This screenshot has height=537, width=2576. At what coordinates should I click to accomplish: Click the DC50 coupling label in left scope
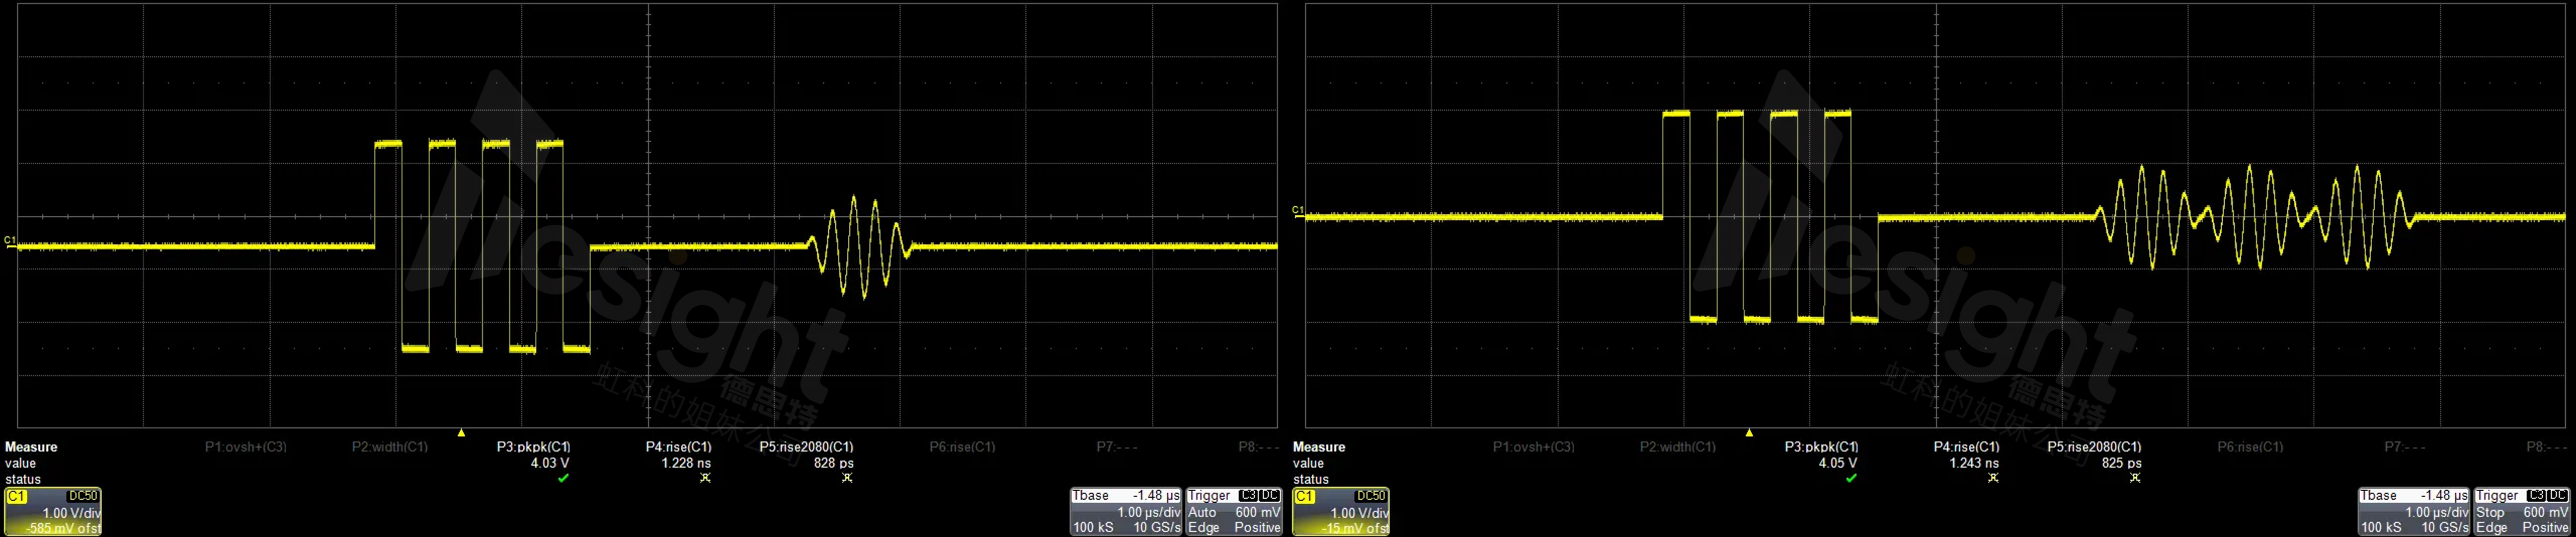83,496
